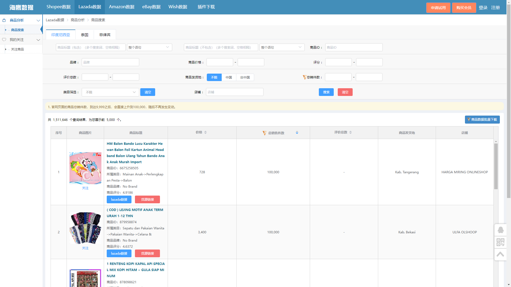
Task: Click 商品数据批量下载 button
Action: [482, 120]
